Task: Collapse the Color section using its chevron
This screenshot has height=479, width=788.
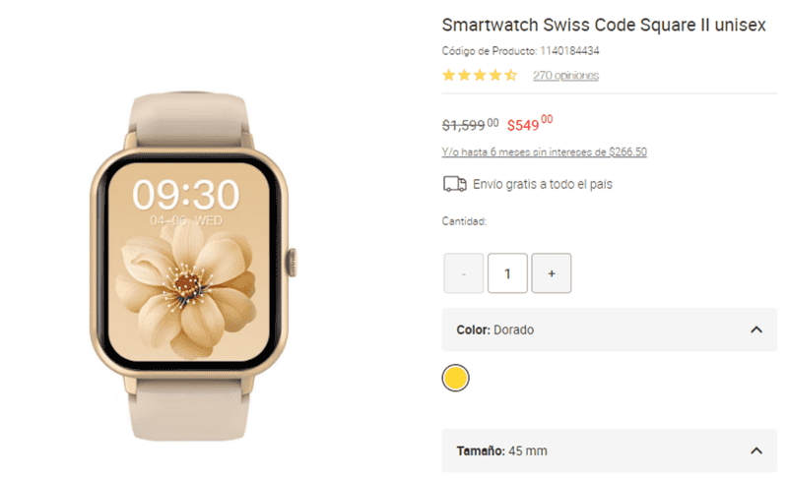Action: [755, 329]
